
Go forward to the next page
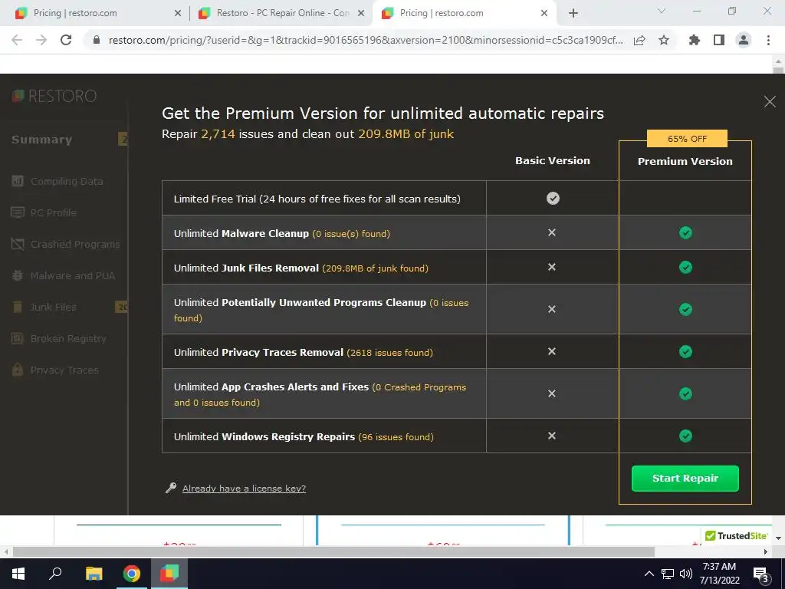(x=41, y=40)
